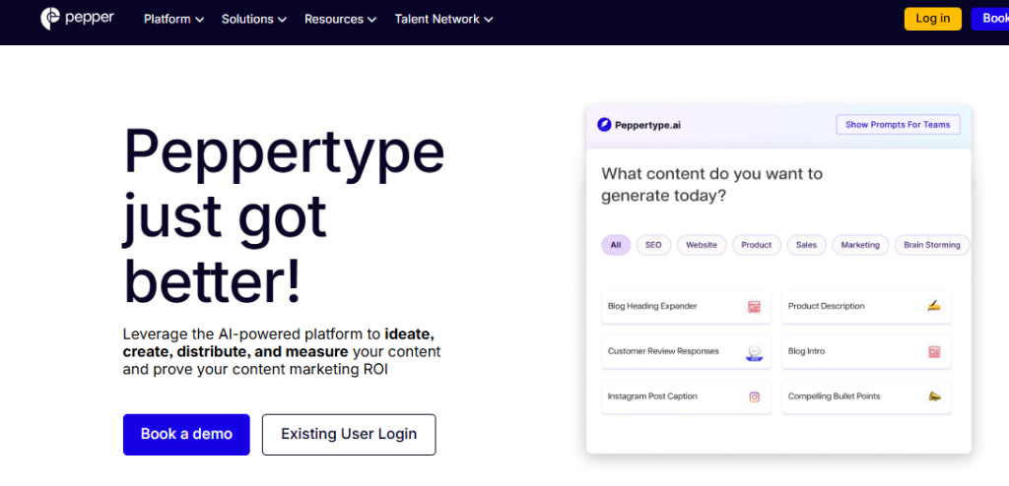
Task: Open the Instagram Post Caption card
Action: pyautogui.click(x=686, y=396)
